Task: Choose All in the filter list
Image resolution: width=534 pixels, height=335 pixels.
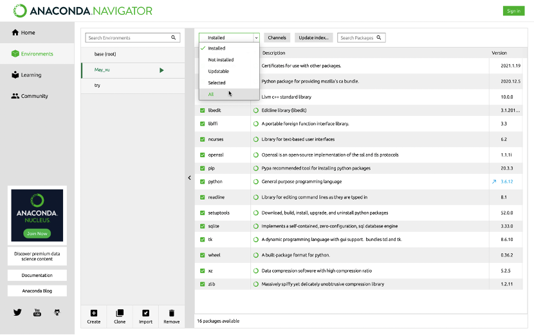Action: pyautogui.click(x=229, y=94)
